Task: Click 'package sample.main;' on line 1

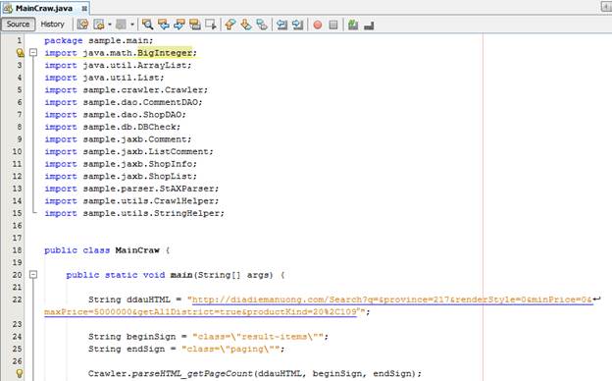Action: tap(99, 40)
